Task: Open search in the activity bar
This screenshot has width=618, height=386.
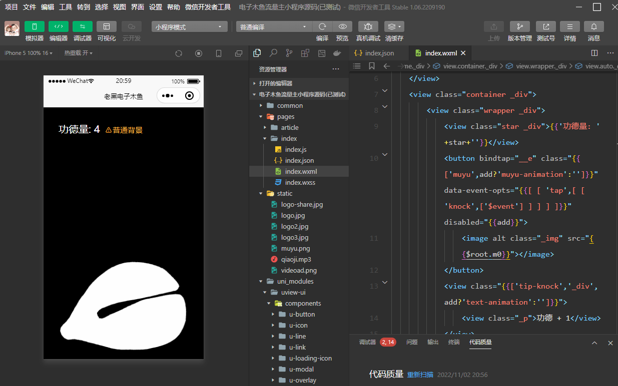Action: [273, 53]
